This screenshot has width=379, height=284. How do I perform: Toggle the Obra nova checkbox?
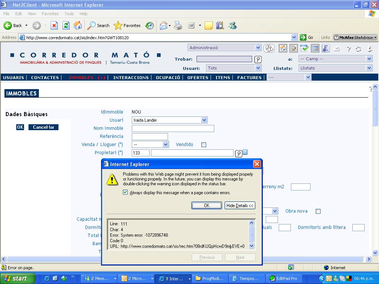pos(318,211)
